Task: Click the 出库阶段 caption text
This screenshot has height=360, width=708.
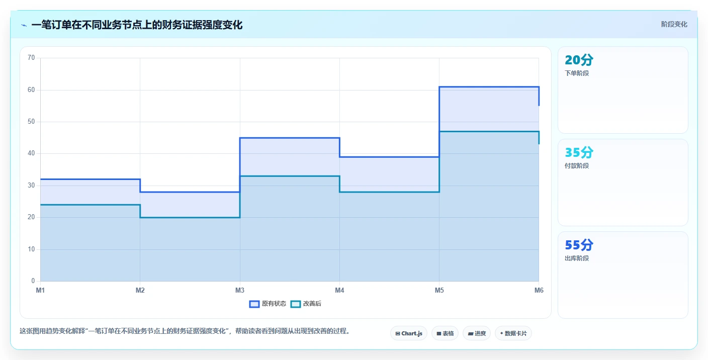Action: (x=577, y=258)
